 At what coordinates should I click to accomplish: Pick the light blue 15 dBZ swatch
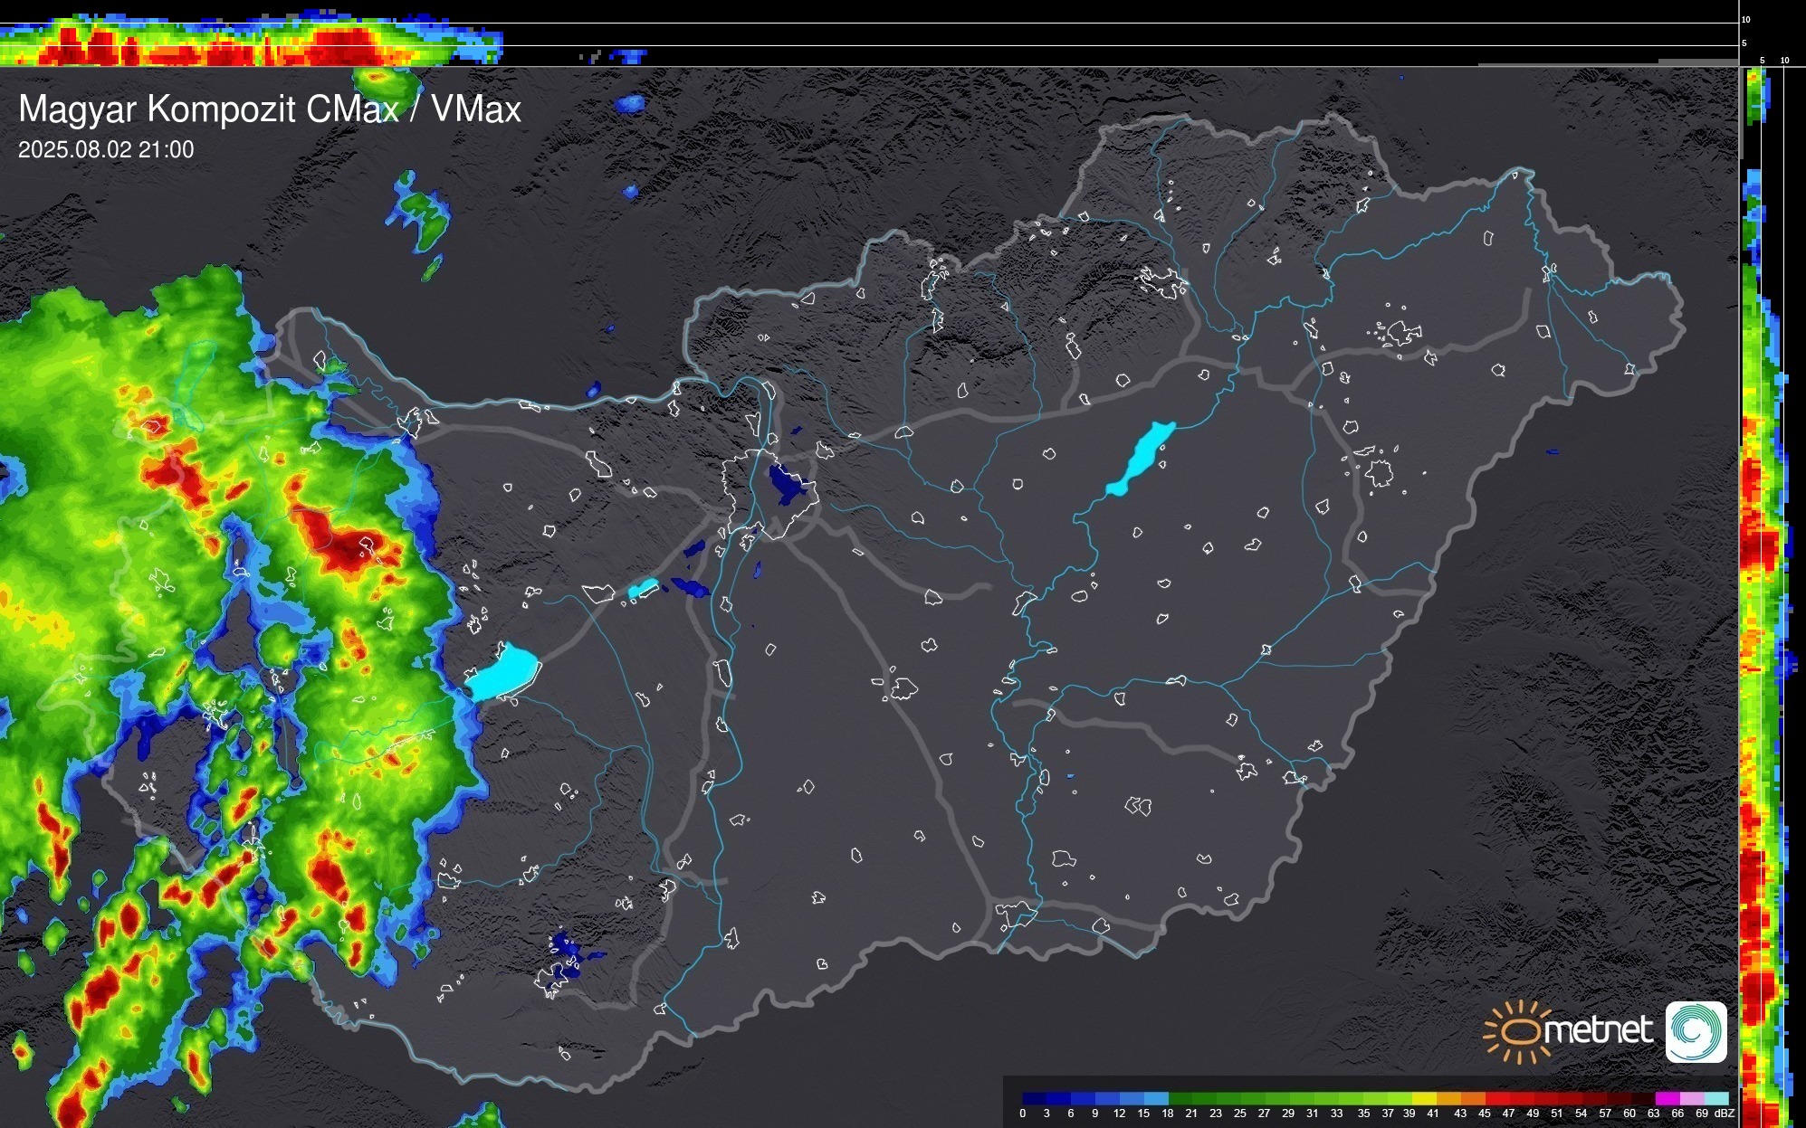pos(1156,1098)
